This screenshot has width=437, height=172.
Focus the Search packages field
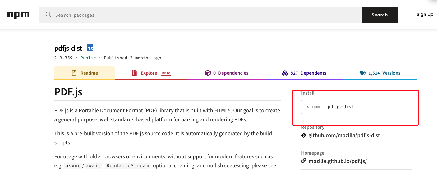[200, 15]
